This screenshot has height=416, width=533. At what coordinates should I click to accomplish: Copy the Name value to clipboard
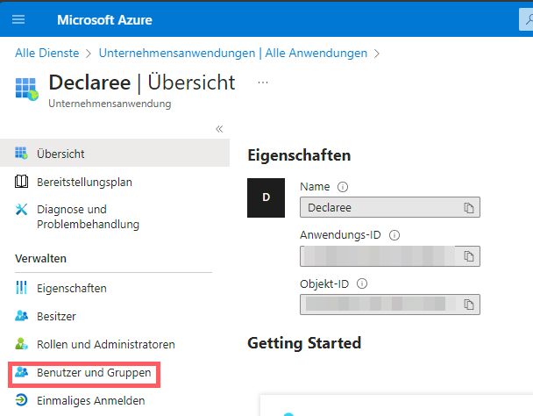[x=469, y=208]
